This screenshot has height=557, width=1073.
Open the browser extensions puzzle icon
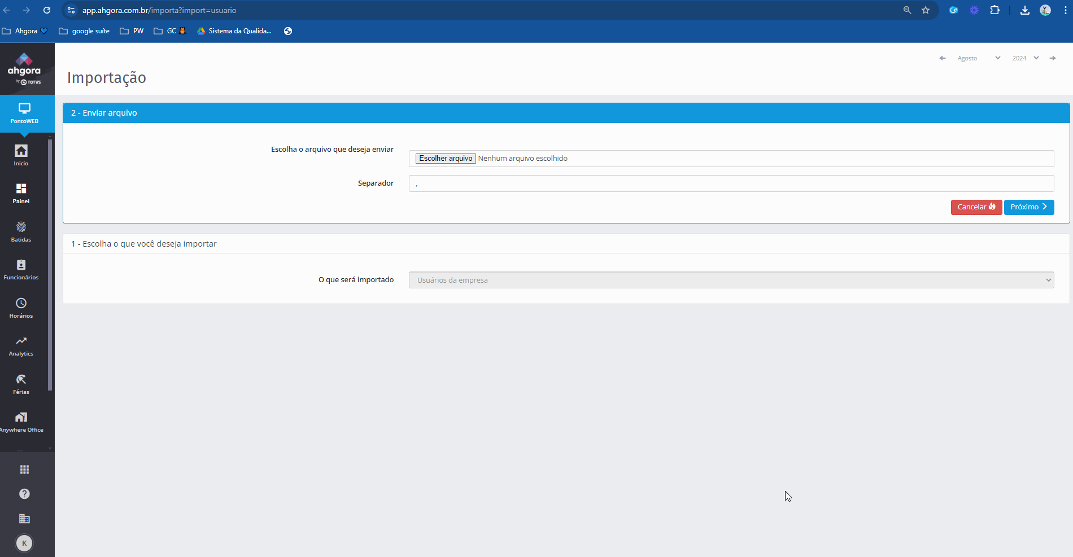(995, 10)
